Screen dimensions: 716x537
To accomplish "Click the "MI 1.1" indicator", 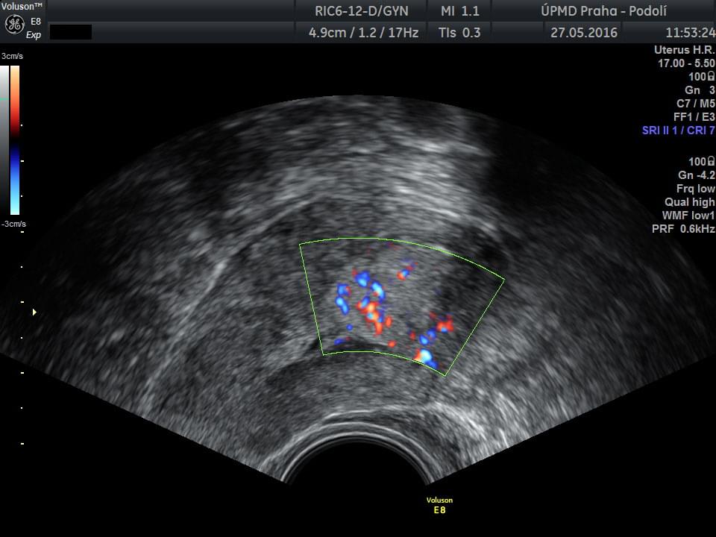I will (460, 11).
